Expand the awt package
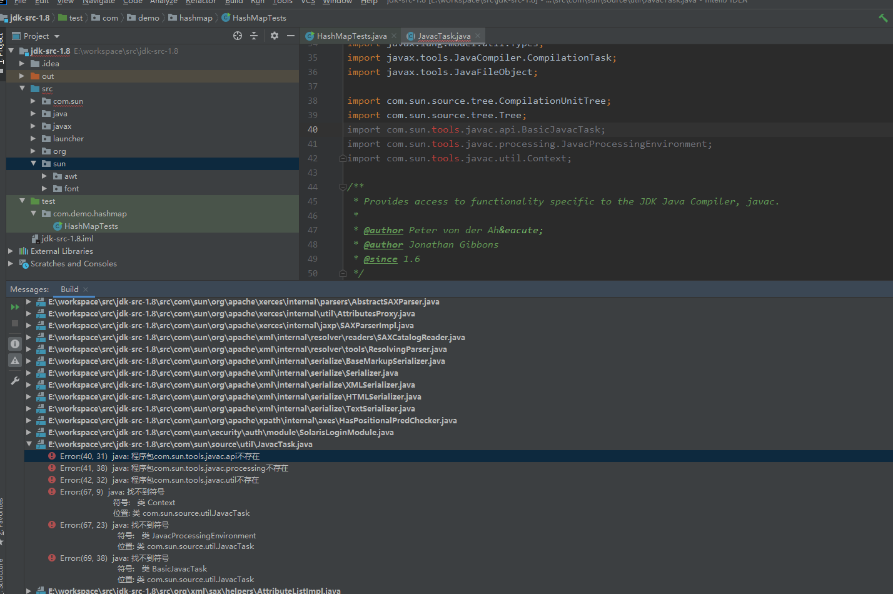Viewport: 893px width, 594px height. 44,176
